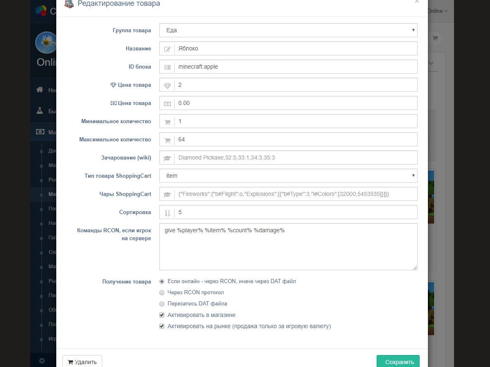This screenshot has height=367, width=490.
Task: Click the graduation cap icon in Зачарование field
Action: pyautogui.click(x=167, y=158)
